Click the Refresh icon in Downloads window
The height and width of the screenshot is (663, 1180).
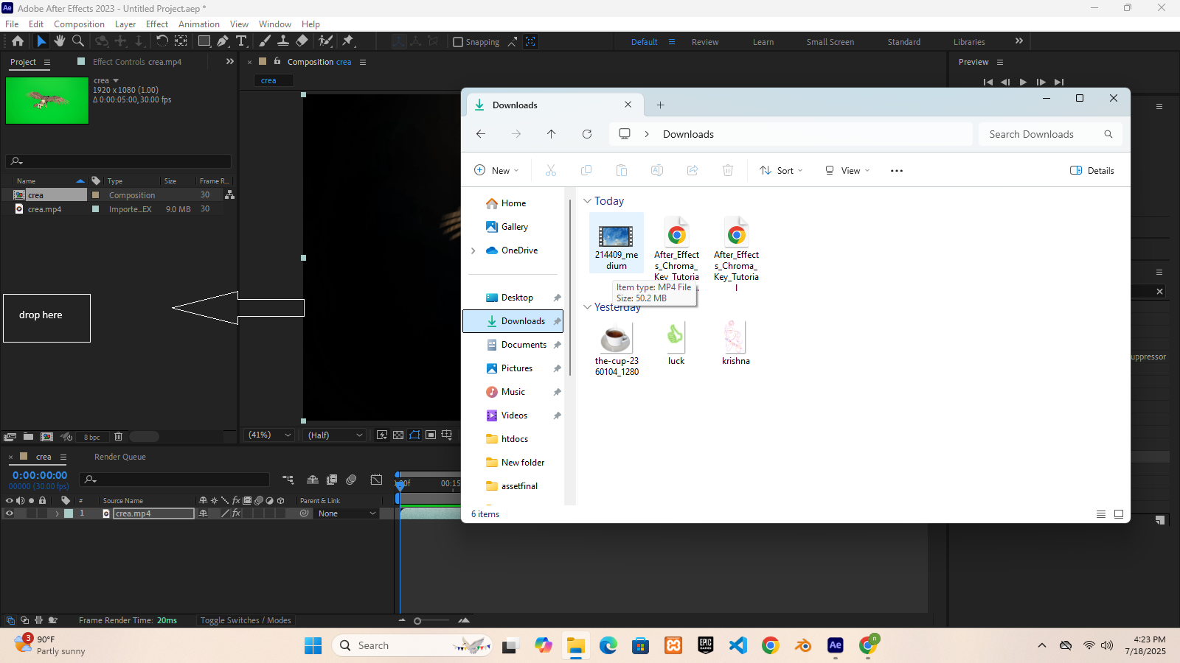click(587, 134)
